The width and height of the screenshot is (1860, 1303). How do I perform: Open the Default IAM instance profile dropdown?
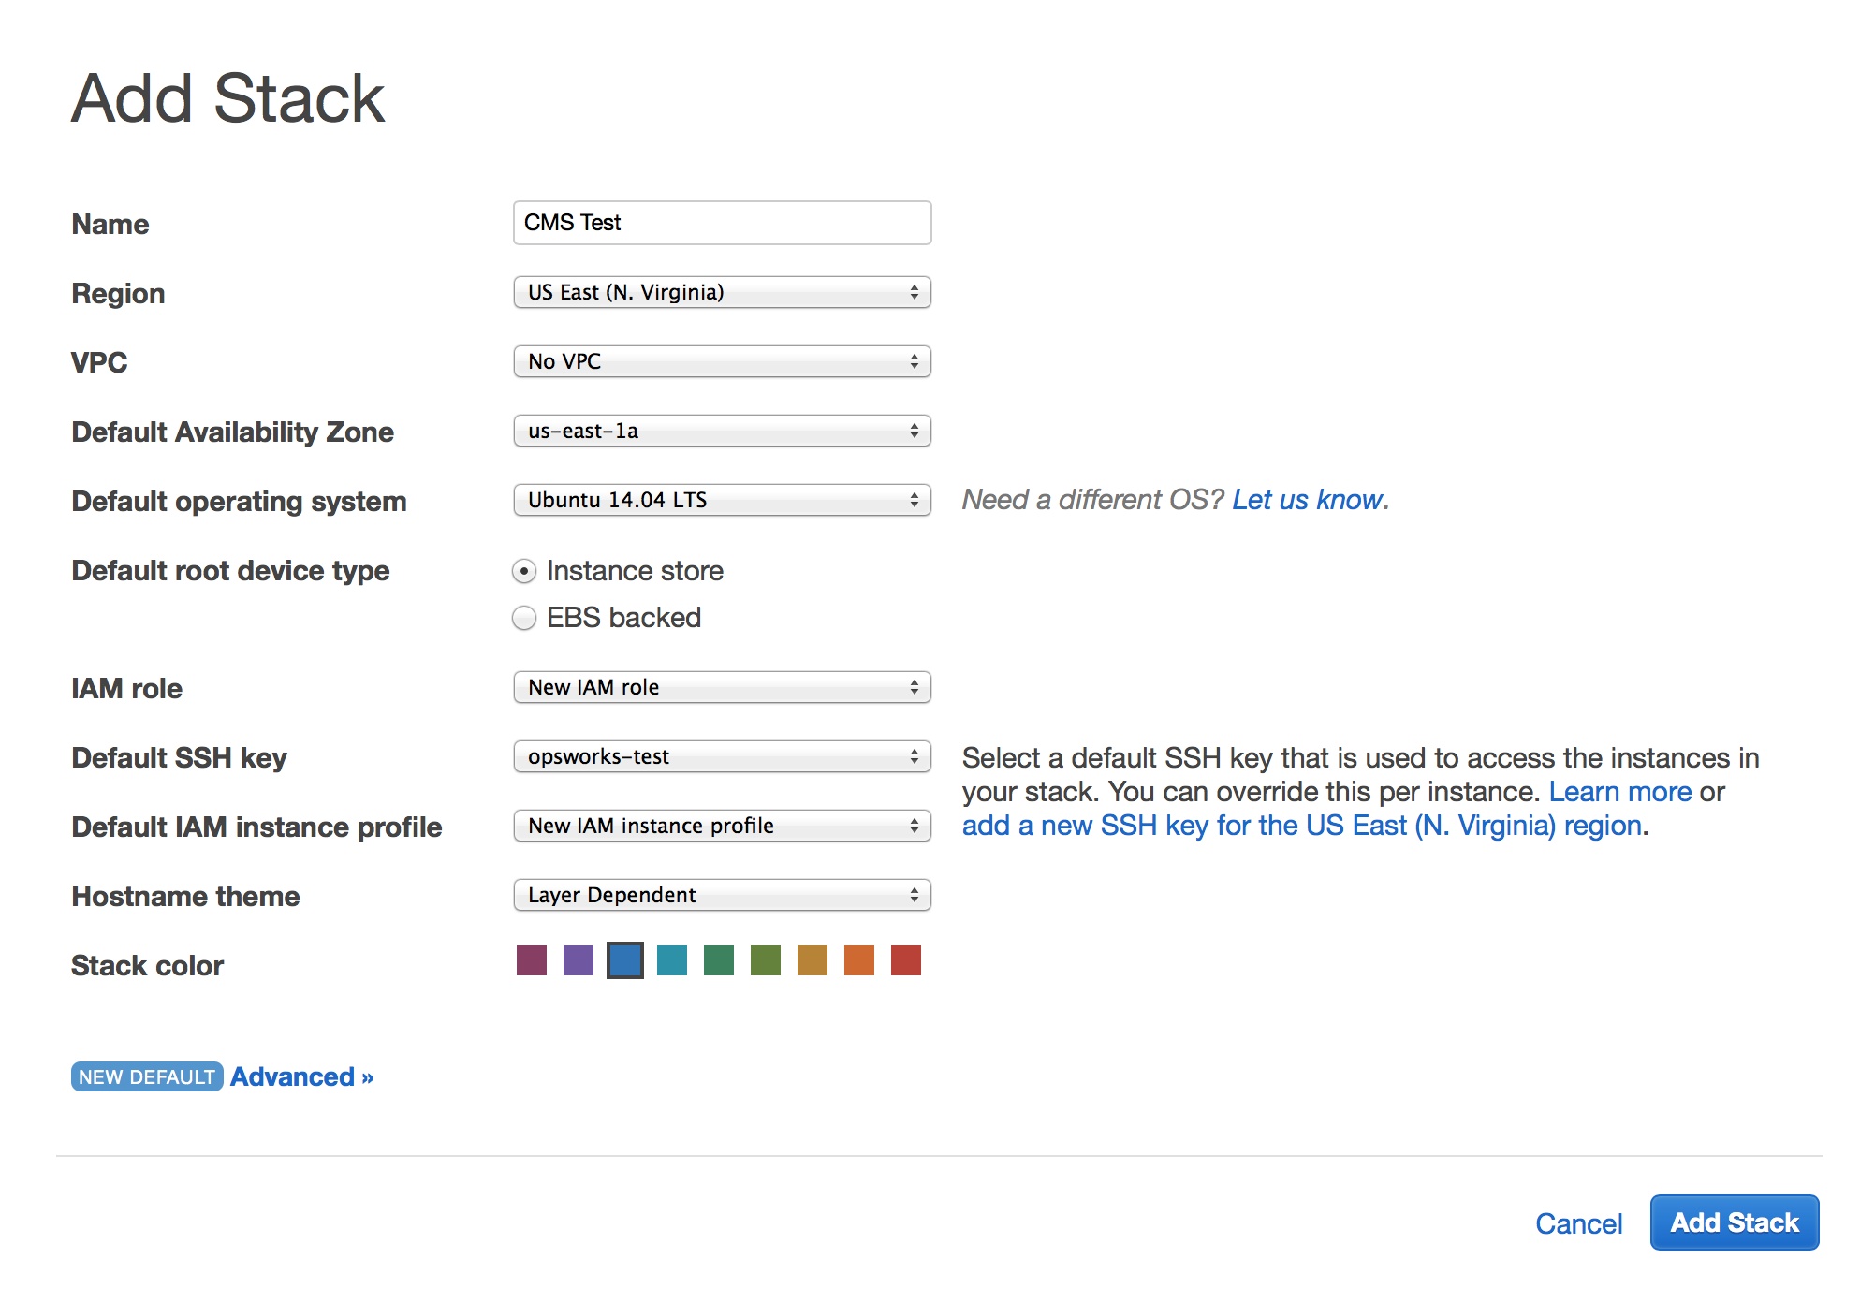click(x=722, y=826)
